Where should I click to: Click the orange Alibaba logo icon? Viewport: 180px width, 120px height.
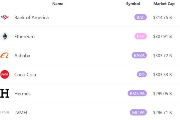[x=5, y=55]
